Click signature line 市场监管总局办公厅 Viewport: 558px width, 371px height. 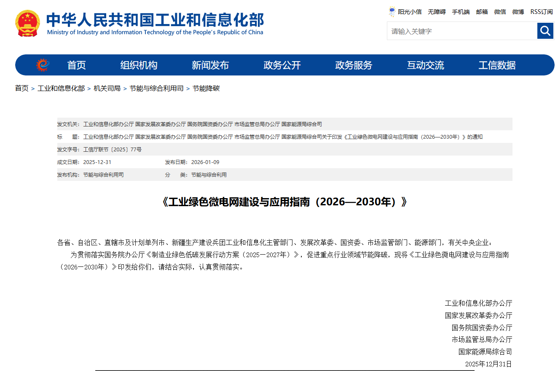click(482, 339)
